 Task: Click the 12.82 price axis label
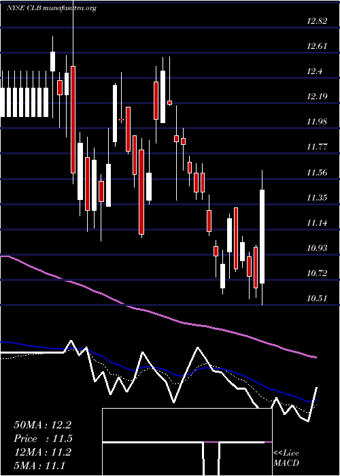pos(317,21)
